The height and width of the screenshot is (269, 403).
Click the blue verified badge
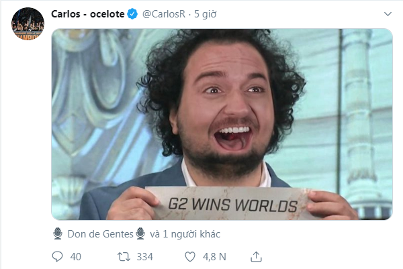tap(132, 14)
